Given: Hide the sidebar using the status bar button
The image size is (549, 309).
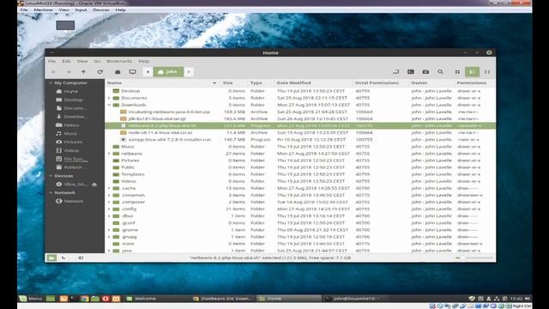Looking at the screenshot, I should [x=81, y=257].
